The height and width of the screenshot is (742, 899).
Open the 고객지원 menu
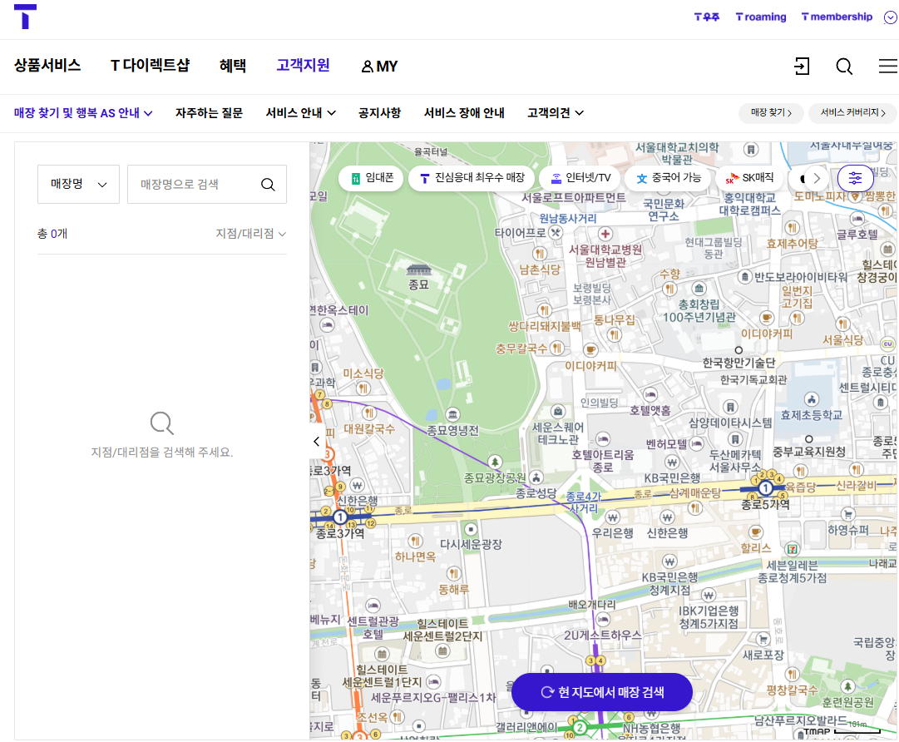(303, 66)
